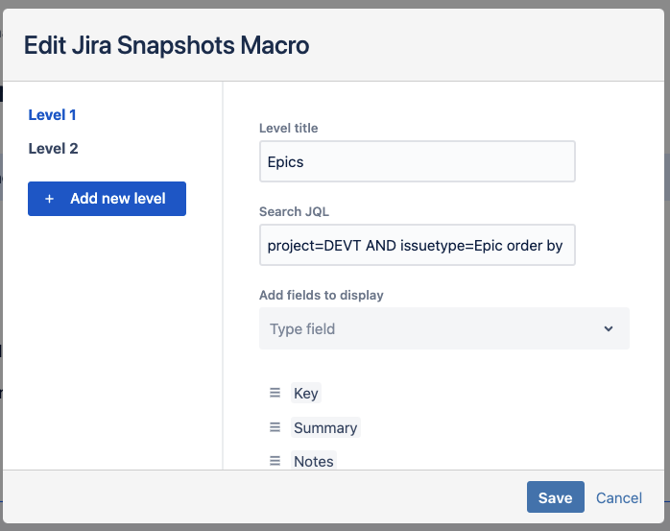Image resolution: width=670 pixels, height=531 pixels.
Task: Click into the Search JQL input field
Action: [417, 246]
